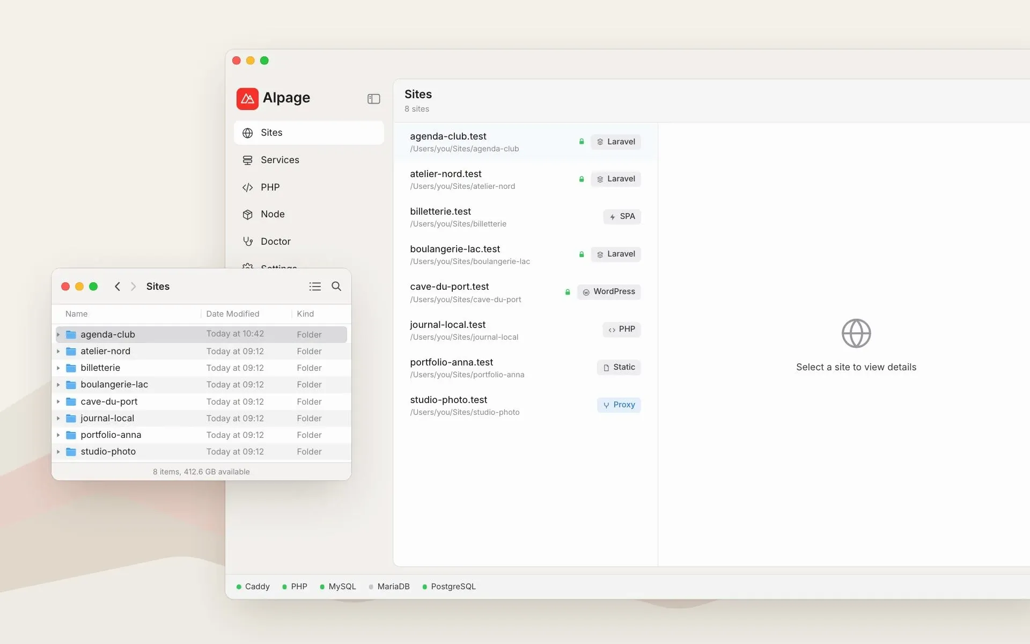Click the MariaDB status in the status bar
This screenshot has width=1030, height=644.
[x=389, y=587]
